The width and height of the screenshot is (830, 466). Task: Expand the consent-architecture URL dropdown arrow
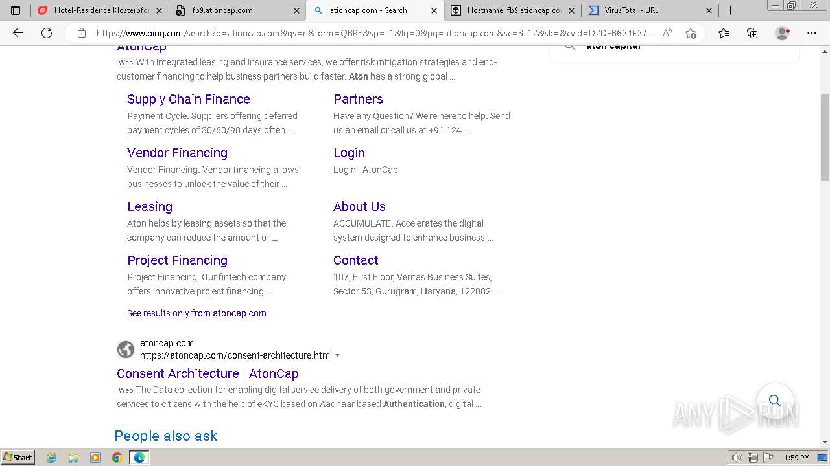(337, 355)
